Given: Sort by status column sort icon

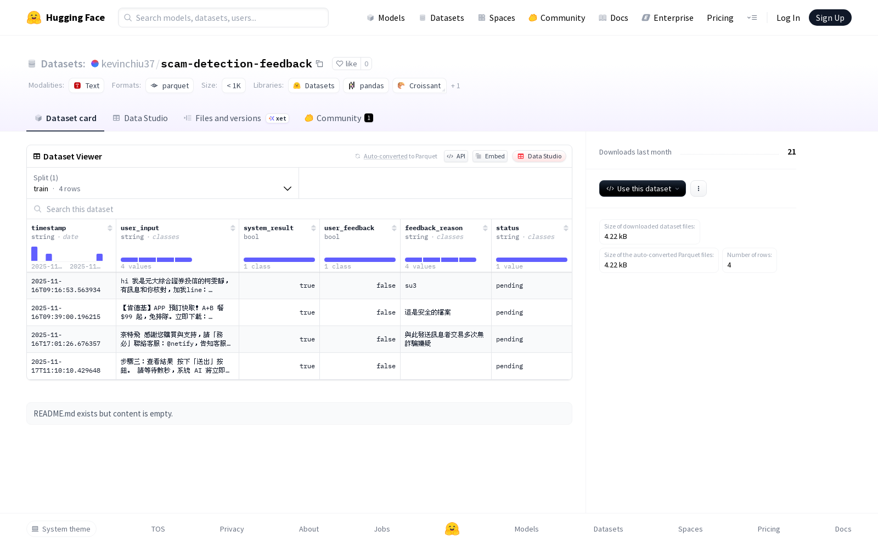Looking at the screenshot, I should coord(566,228).
